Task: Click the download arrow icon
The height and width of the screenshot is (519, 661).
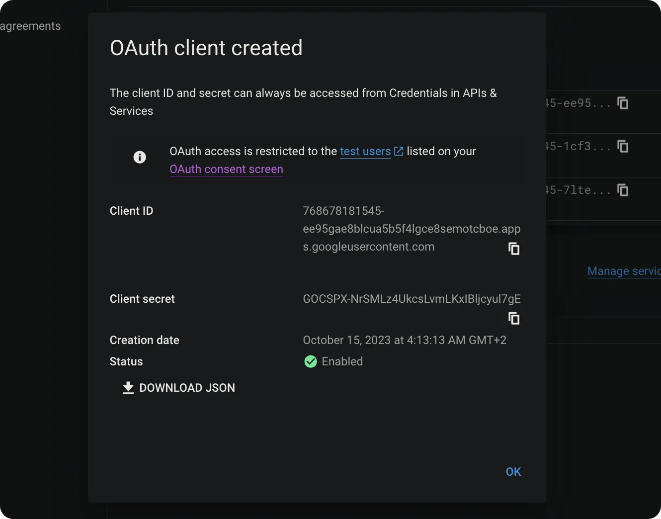Action: point(128,388)
